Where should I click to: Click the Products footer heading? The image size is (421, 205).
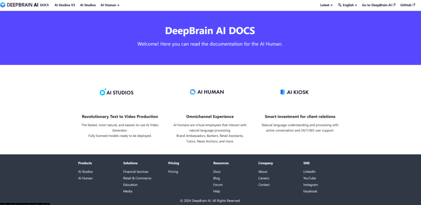[85, 163]
